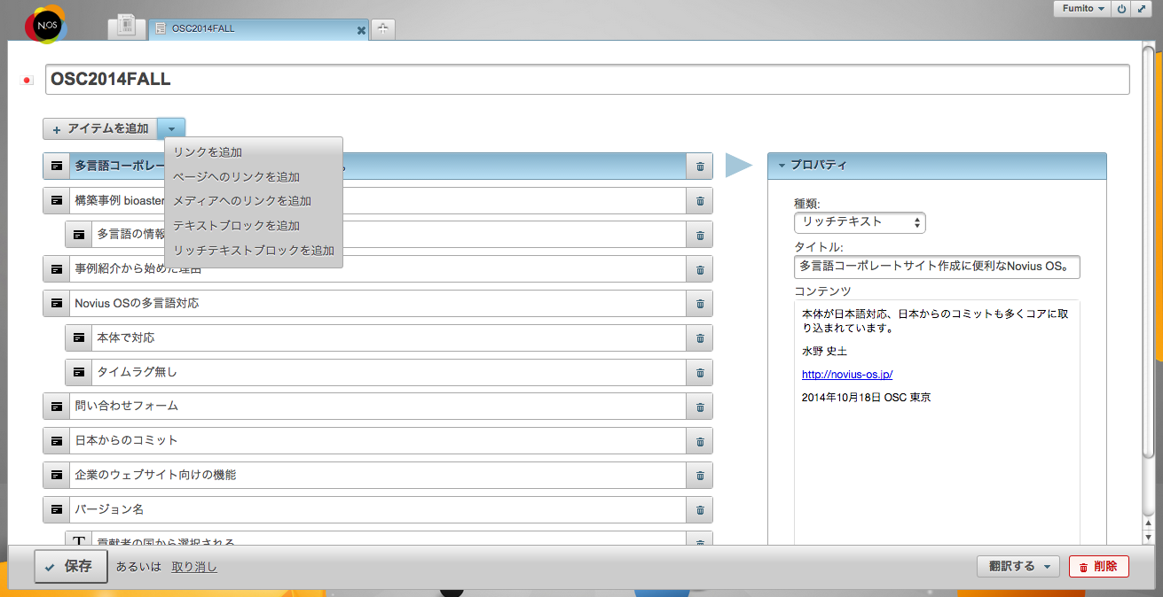Open the 種類 type select box
The image size is (1163, 597).
[860, 222]
